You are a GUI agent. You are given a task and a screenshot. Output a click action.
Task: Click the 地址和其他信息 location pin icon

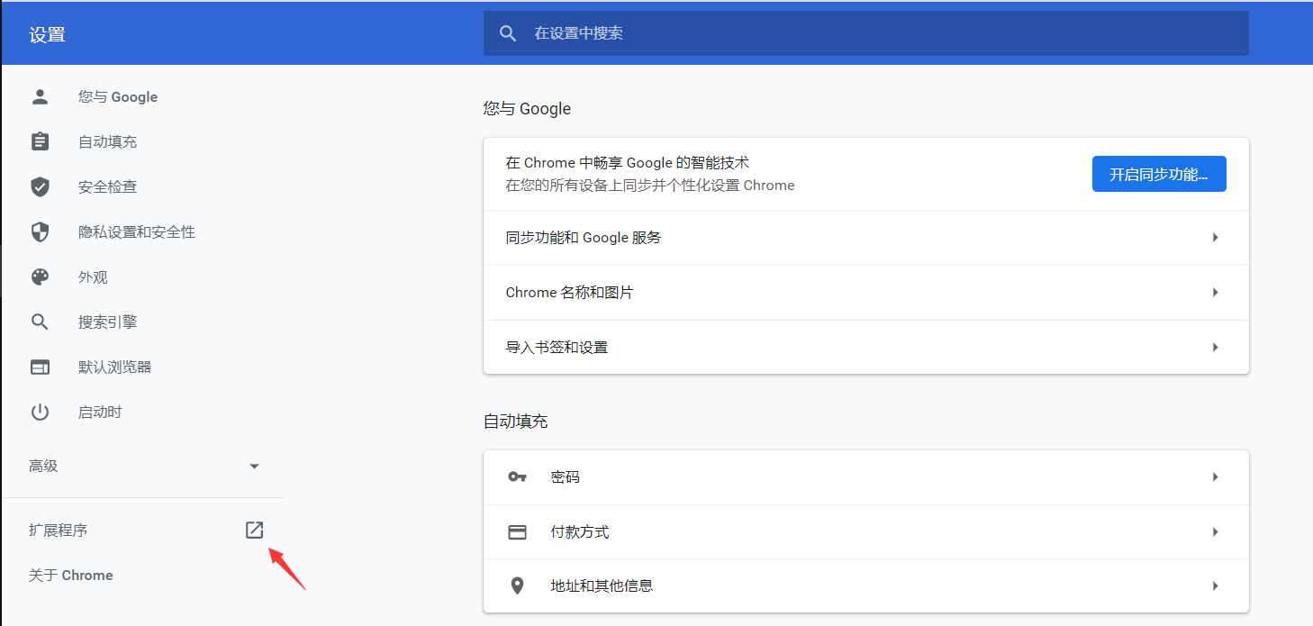click(517, 585)
